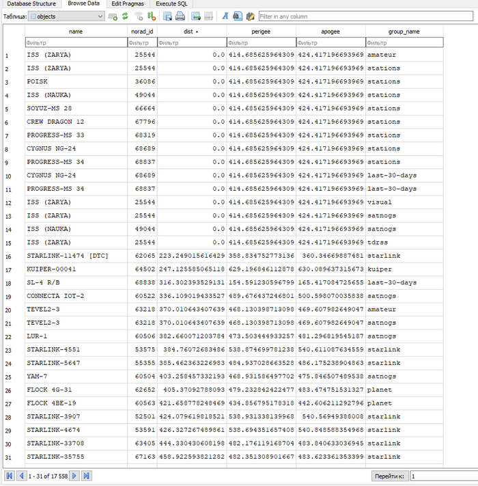Print the table using printer icon
This screenshot has height=486, width=478.
pyautogui.click(x=180, y=16)
